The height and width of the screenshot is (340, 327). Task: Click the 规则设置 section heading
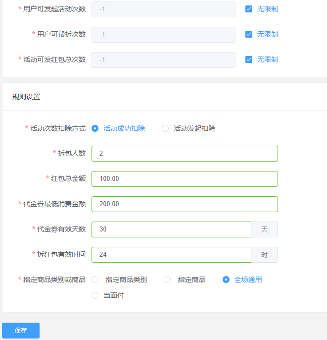tap(26, 97)
